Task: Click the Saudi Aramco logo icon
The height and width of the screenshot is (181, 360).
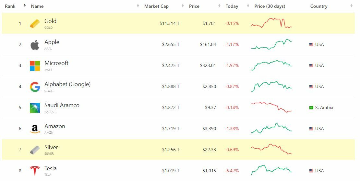Action: (x=35, y=108)
